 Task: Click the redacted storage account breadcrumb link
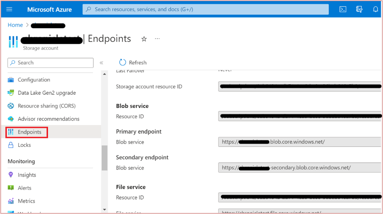click(48, 25)
